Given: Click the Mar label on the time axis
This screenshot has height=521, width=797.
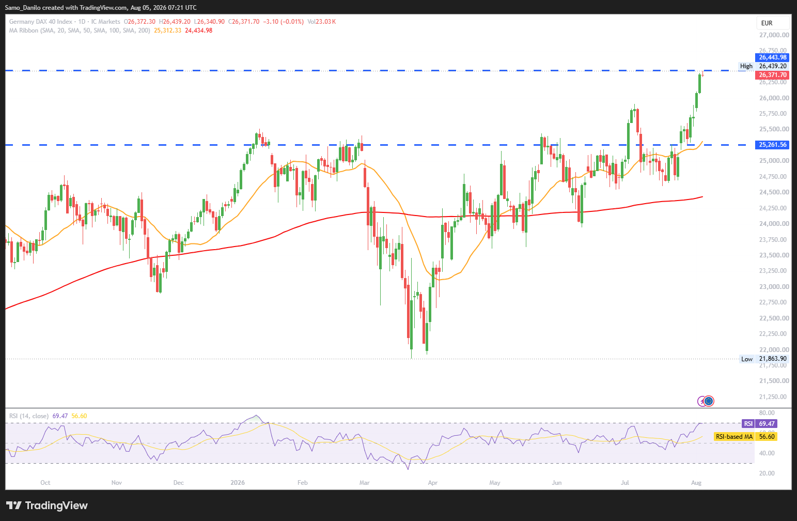Looking at the screenshot, I should click(x=365, y=483).
